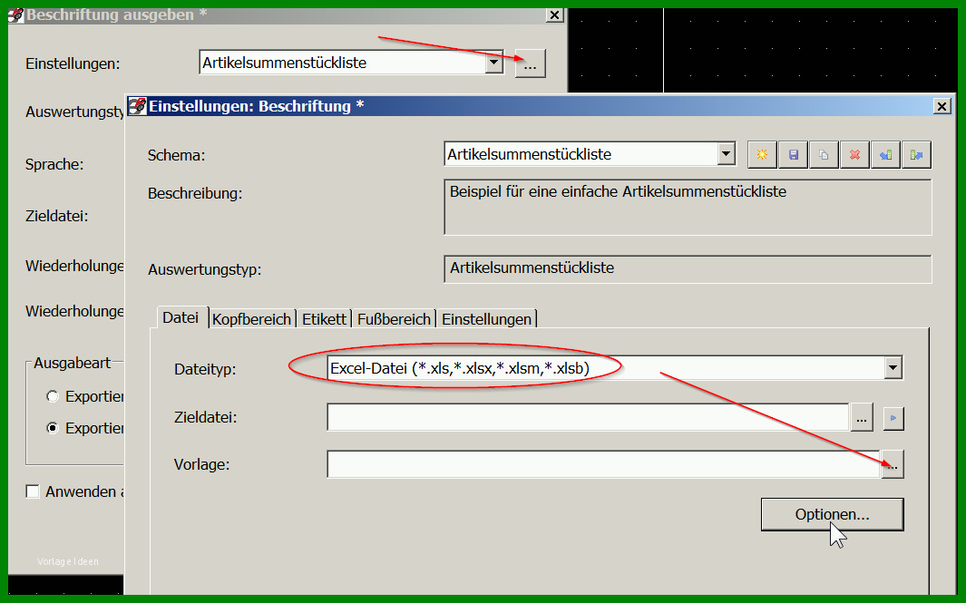Switch to the Datei tab
966x603 pixels.
pos(180,318)
